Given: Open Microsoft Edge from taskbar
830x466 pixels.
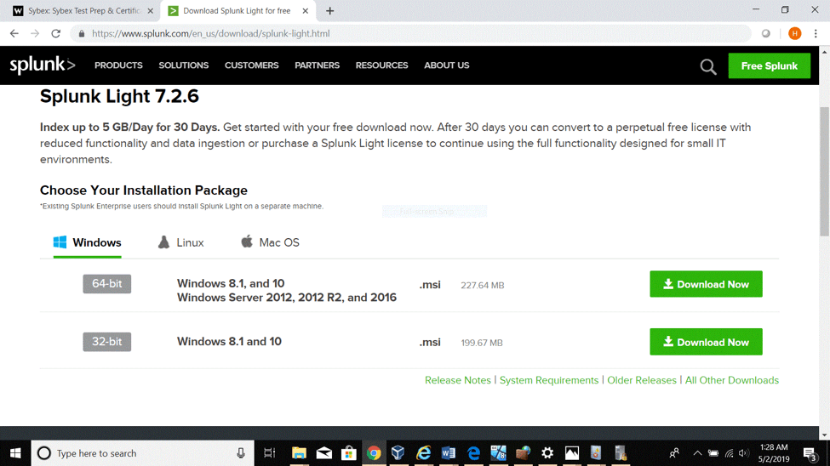Looking at the screenshot, I should [x=473, y=453].
